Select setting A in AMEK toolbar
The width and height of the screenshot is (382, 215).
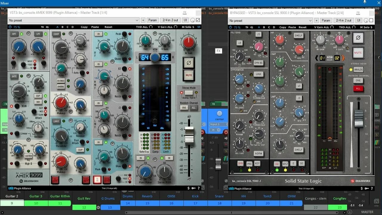point(57,27)
